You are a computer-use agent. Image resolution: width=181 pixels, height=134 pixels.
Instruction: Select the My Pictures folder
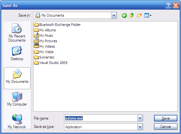click(45, 41)
